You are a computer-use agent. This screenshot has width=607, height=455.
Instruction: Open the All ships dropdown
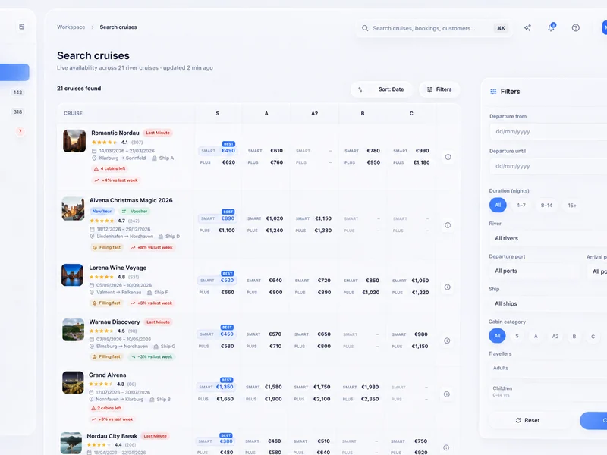(x=548, y=303)
